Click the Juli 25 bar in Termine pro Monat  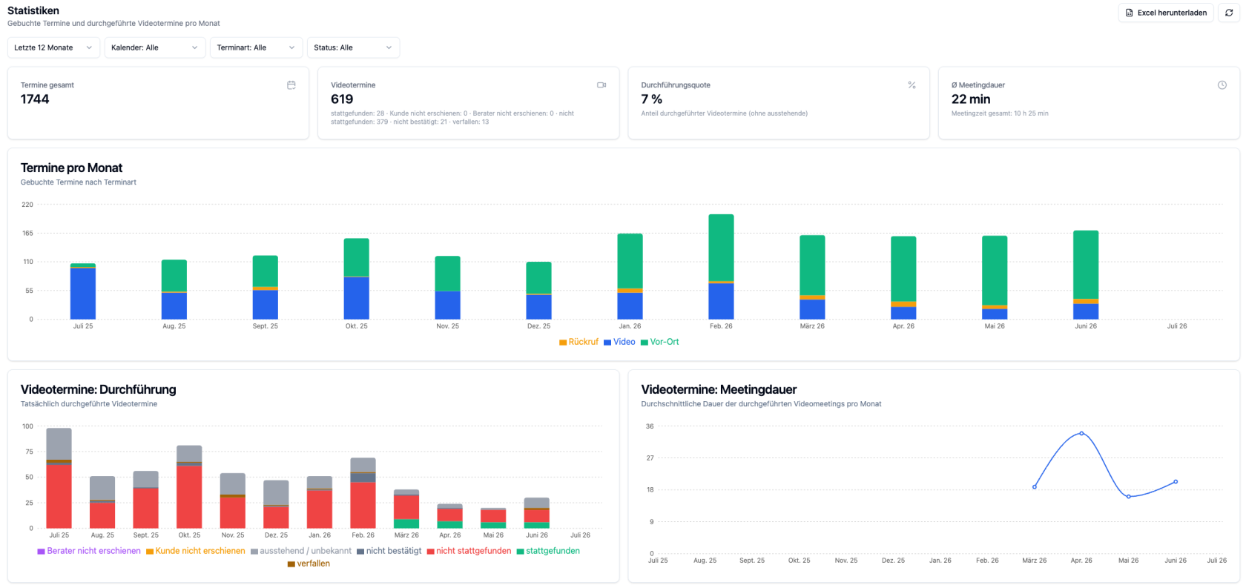tap(83, 291)
